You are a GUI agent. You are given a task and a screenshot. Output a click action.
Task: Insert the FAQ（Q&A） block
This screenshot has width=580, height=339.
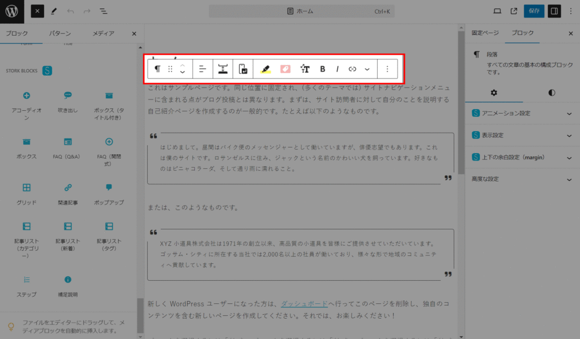click(68, 148)
